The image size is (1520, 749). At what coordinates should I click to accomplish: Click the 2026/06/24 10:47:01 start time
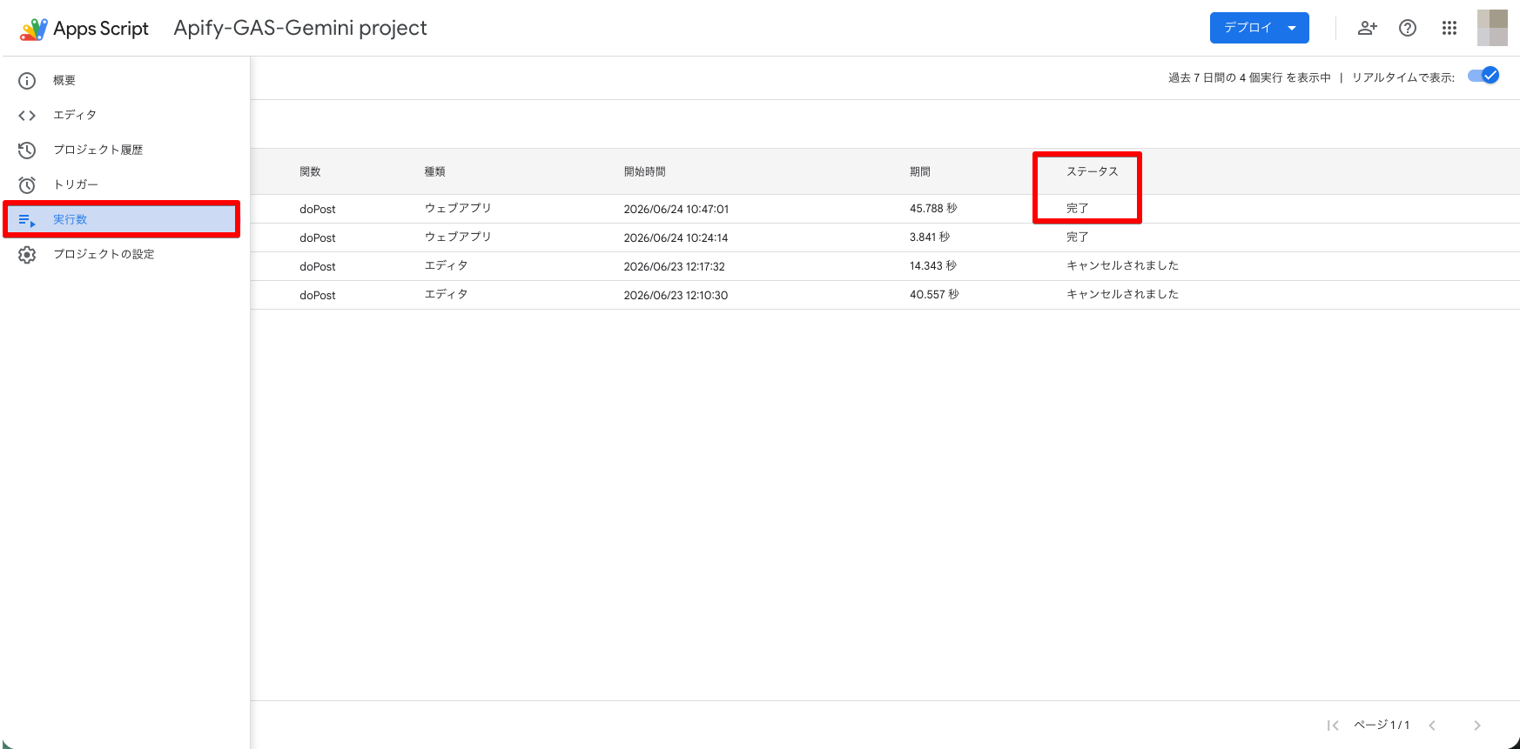click(676, 209)
